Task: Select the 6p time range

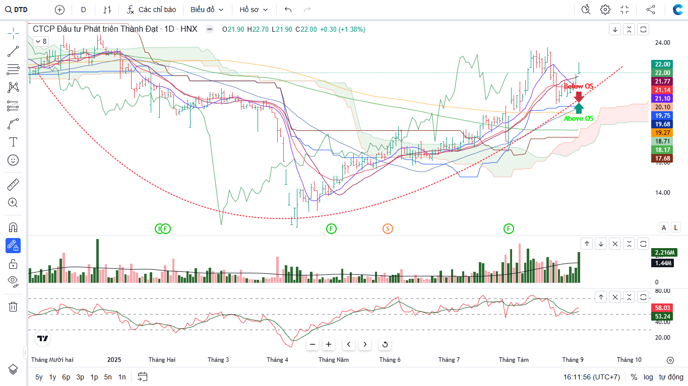Action: pos(66,377)
